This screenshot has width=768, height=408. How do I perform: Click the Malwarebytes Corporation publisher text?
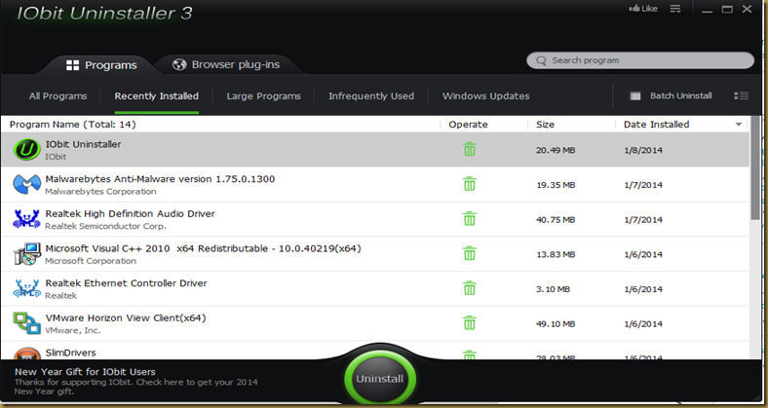click(100, 191)
